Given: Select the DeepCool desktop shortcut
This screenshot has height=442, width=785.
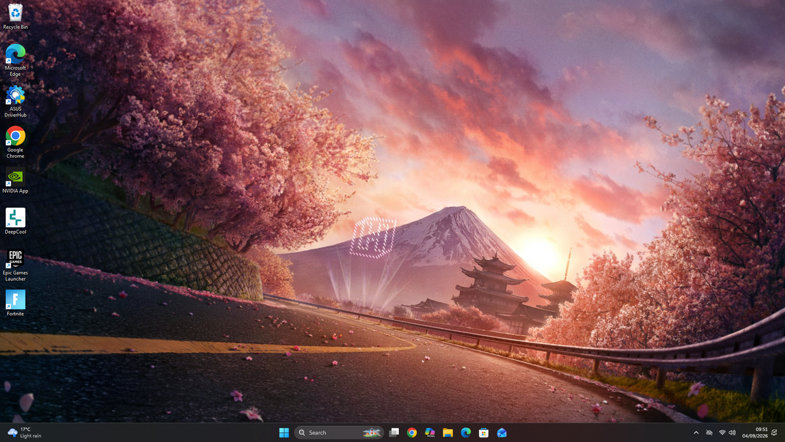Looking at the screenshot, I should click(15, 221).
